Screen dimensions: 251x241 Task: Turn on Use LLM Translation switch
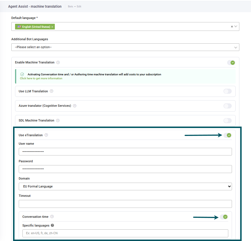(x=227, y=91)
